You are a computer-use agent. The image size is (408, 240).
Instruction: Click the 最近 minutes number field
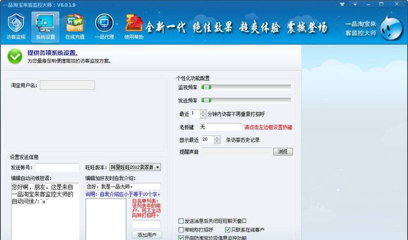pyautogui.click(x=195, y=114)
